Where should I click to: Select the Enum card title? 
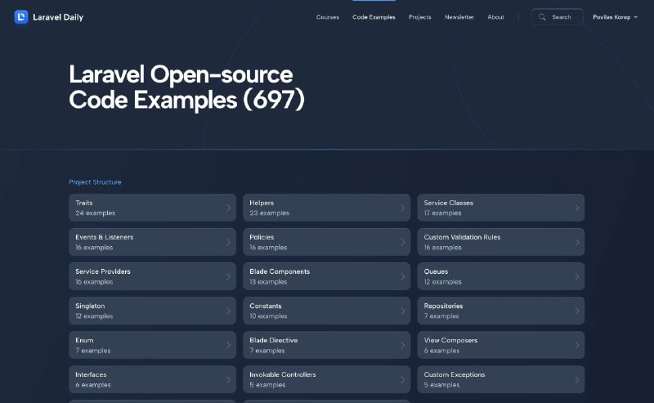click(x=84, y=340)
